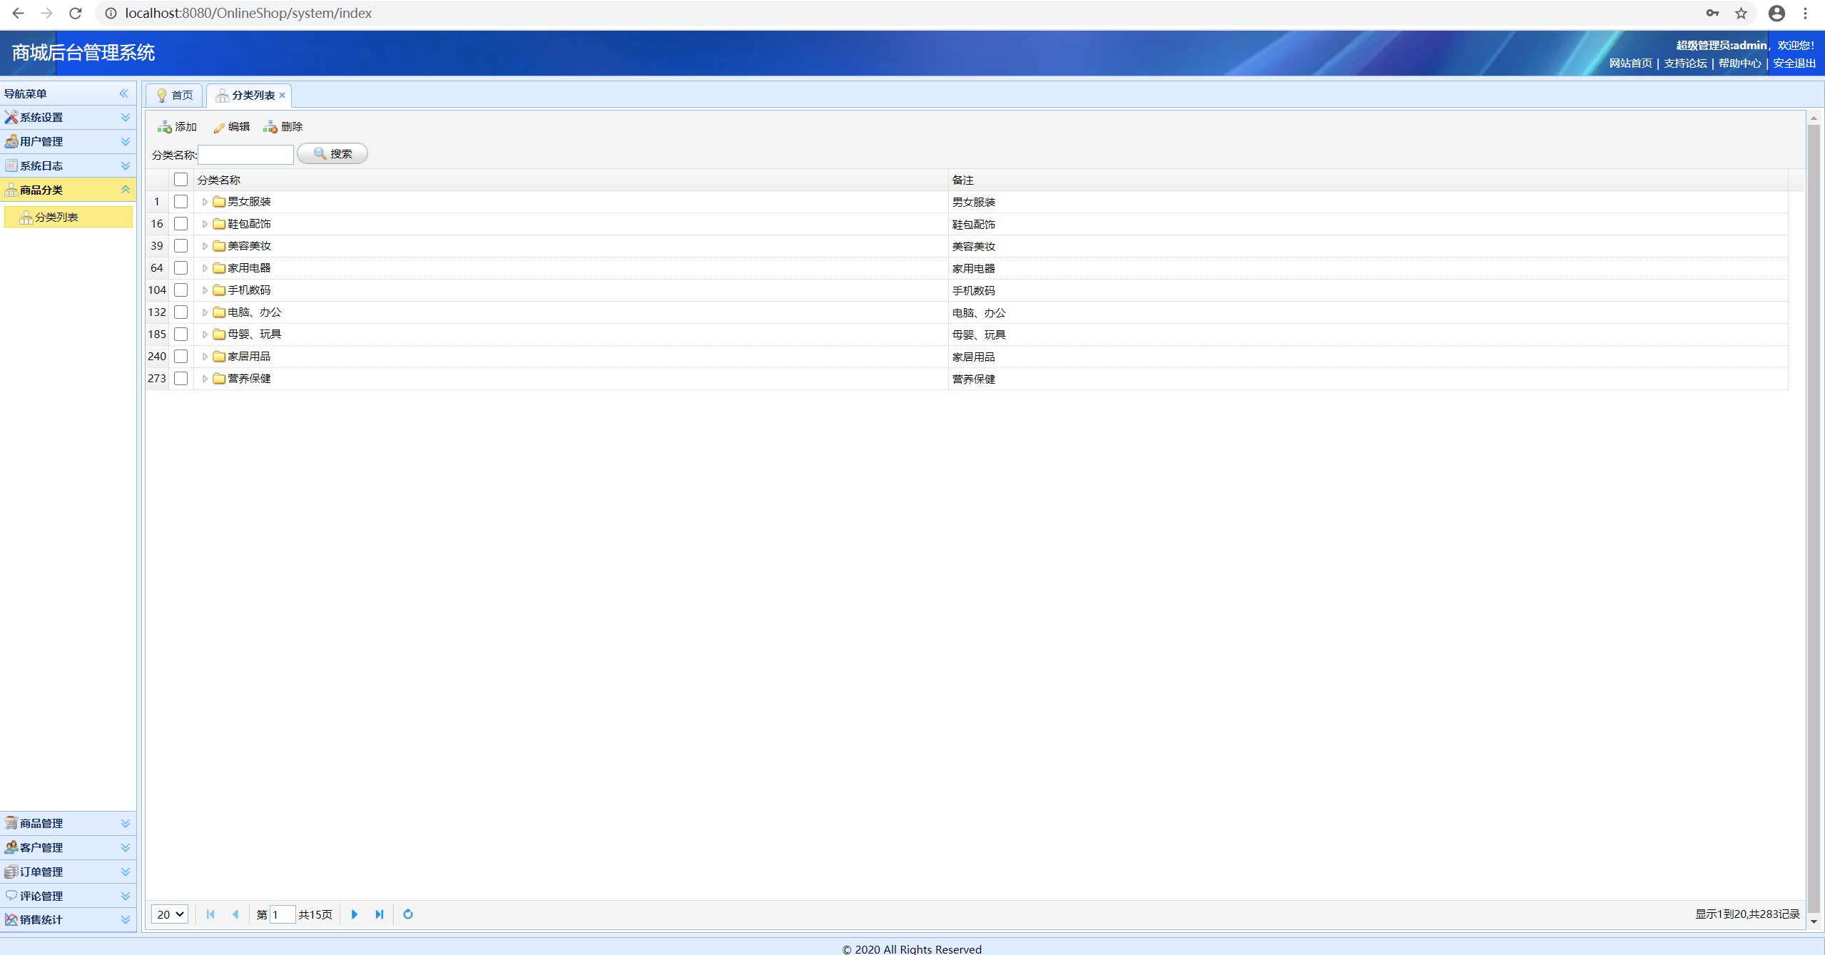Expand the 家用电器 tree node
1825x955 pixels.
205,268
